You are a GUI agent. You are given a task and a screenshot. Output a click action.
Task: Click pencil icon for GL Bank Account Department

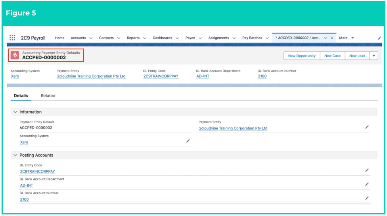point(367,184)
